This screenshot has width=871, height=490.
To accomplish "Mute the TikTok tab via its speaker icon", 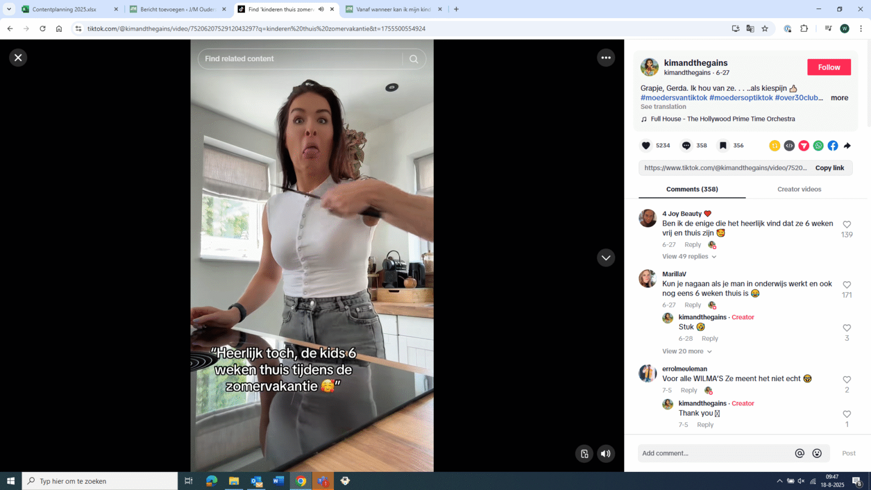I will point(321,10).
